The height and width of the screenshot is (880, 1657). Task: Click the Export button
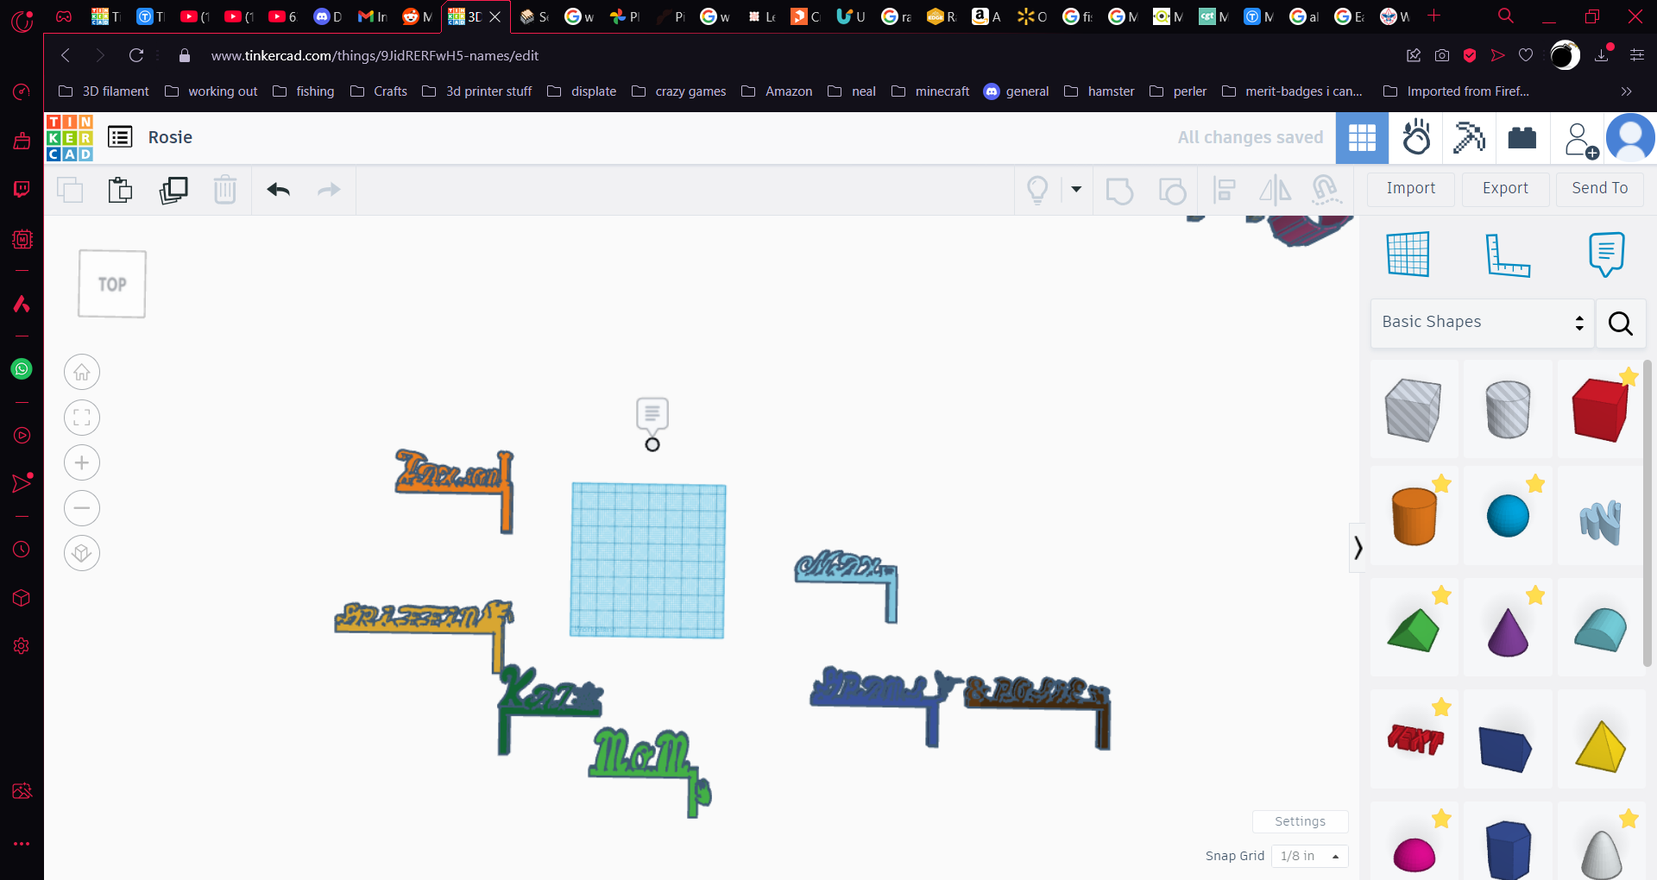coord(1505,188)
